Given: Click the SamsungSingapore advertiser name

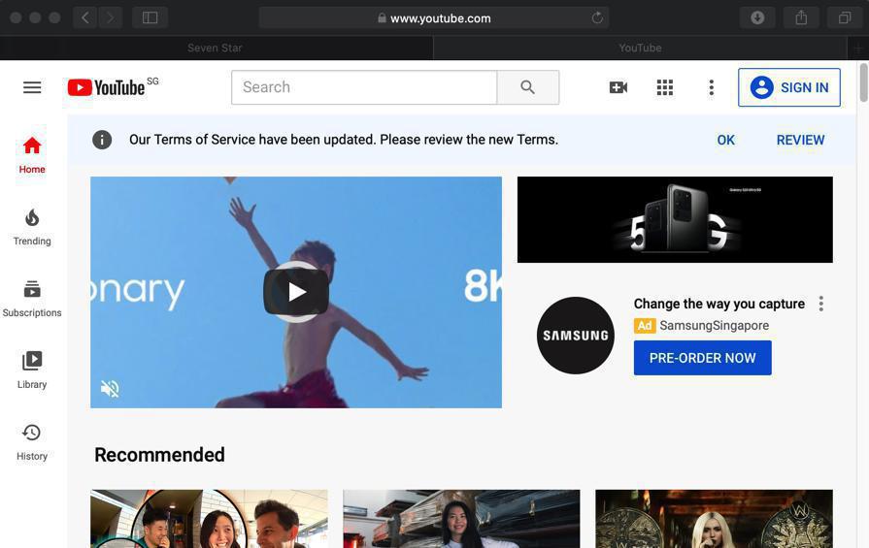Looking at the screenshot, I should coord(714,326).
